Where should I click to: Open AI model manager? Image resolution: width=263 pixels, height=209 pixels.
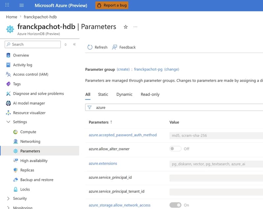29,103
